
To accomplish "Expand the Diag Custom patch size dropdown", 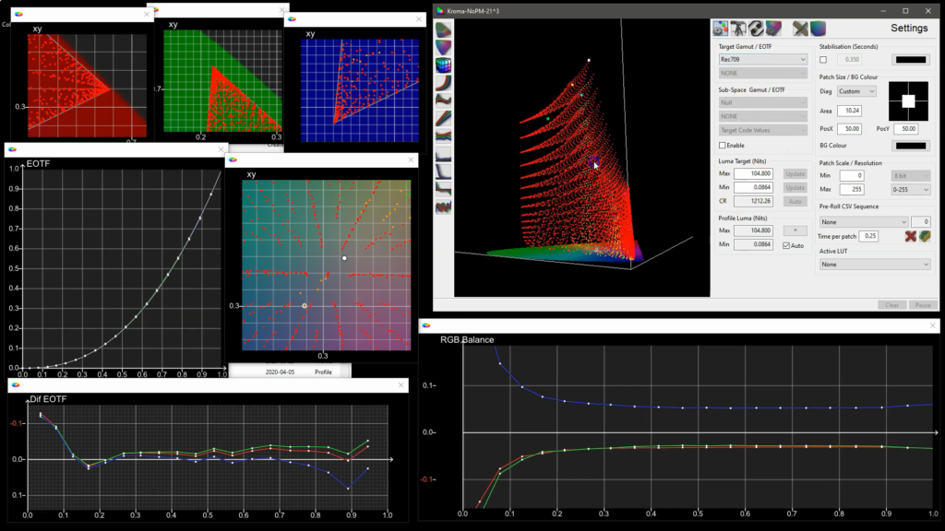I will tap(856, 91).
